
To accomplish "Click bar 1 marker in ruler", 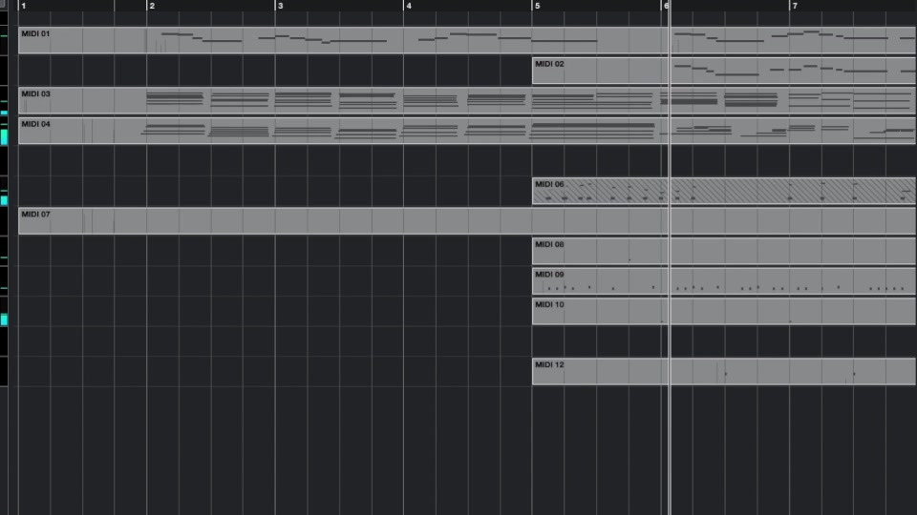I will click(x=23, y=6).
